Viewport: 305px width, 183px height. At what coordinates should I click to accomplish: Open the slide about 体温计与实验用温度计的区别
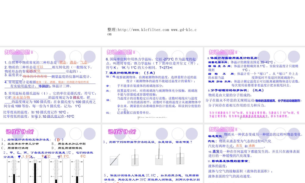pyautogui.click(x=255, y=85)
